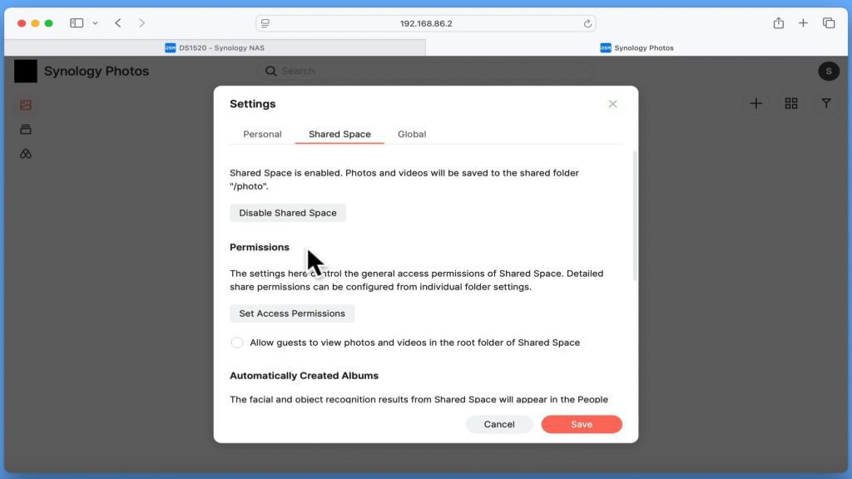The height and width of the screenshot is (479, 852).
Task: Click the Permissions section heading
Action: click(x=260, y=247)
